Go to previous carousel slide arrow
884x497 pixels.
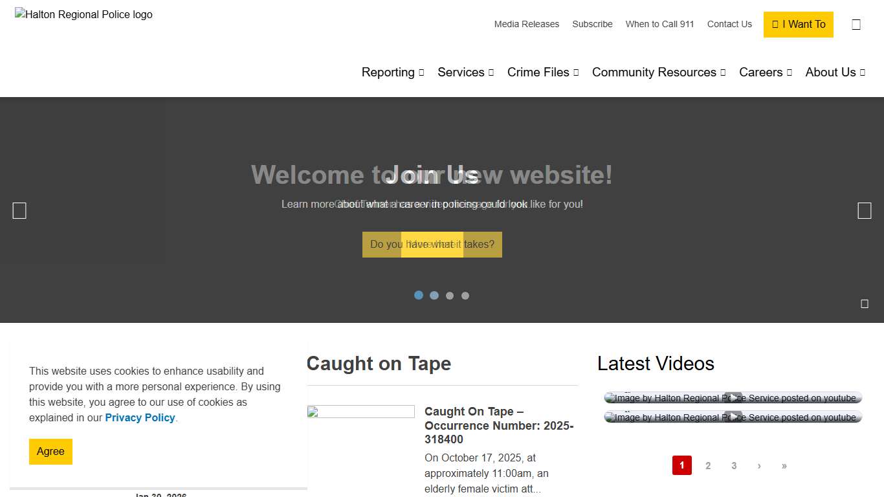click(x=19, y=210)
